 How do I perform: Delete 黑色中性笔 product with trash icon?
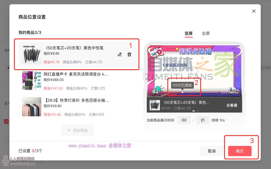coord(129,54)
